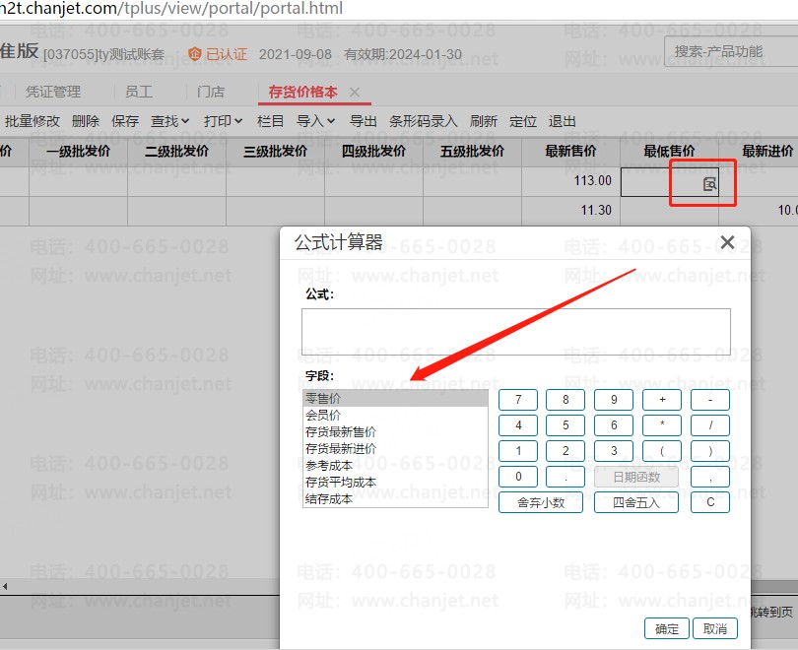Click calculator key 7
The image size is (798, 650).
tap(518, 400)
